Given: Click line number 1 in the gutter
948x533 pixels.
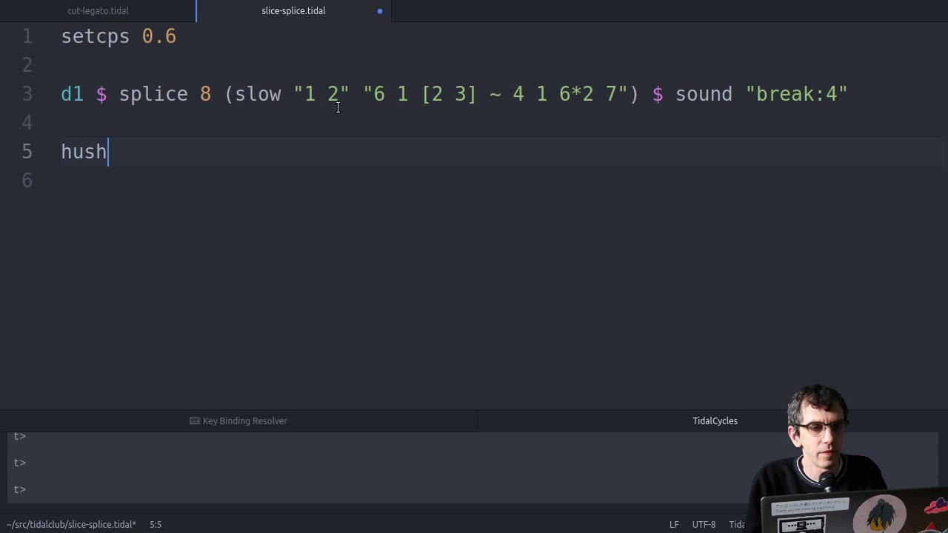Looking at the screenshot, I should [x=27, y=36].
